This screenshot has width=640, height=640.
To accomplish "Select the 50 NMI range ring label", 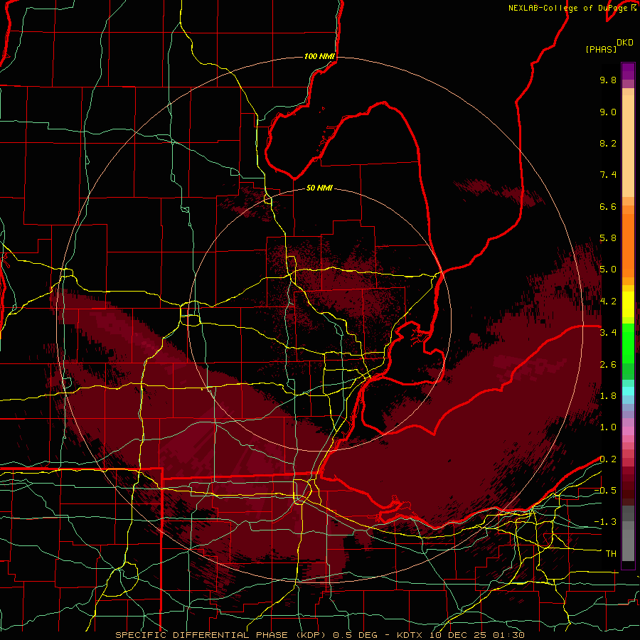I will 319,188.
